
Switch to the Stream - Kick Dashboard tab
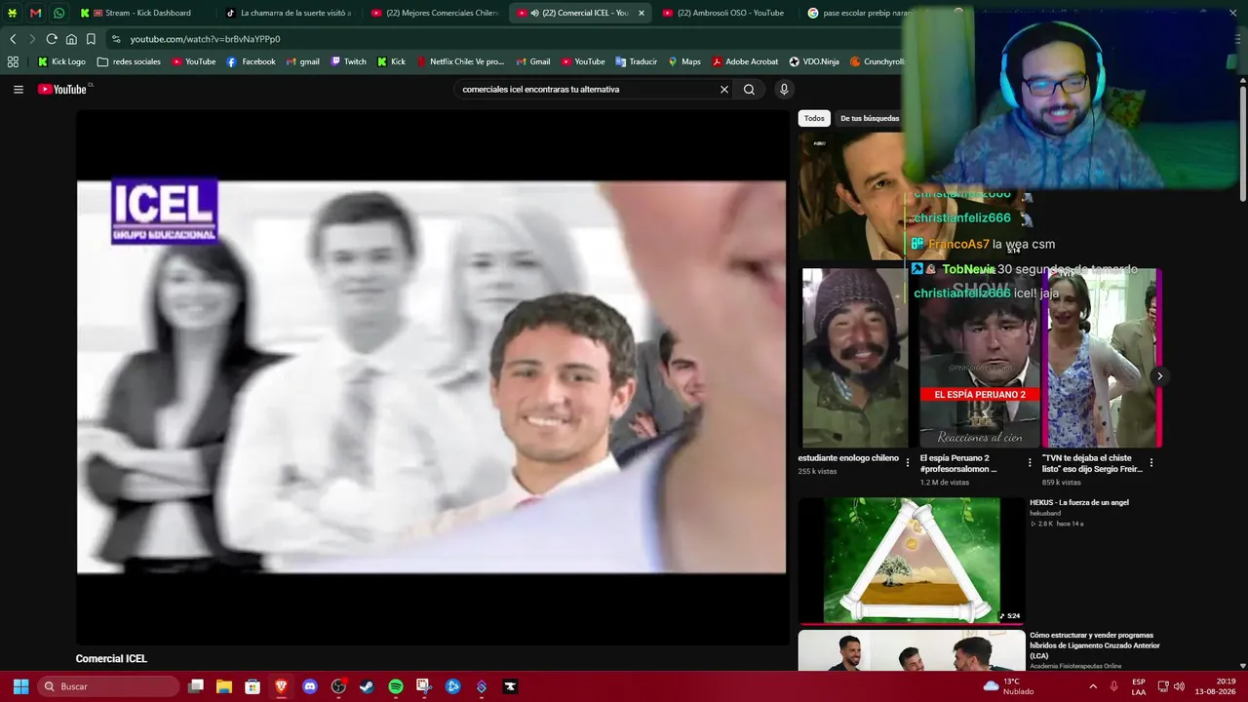tap(142, 13)
